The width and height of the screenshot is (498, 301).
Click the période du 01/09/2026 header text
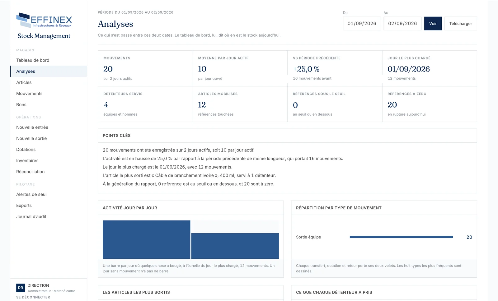click(135, 12)
